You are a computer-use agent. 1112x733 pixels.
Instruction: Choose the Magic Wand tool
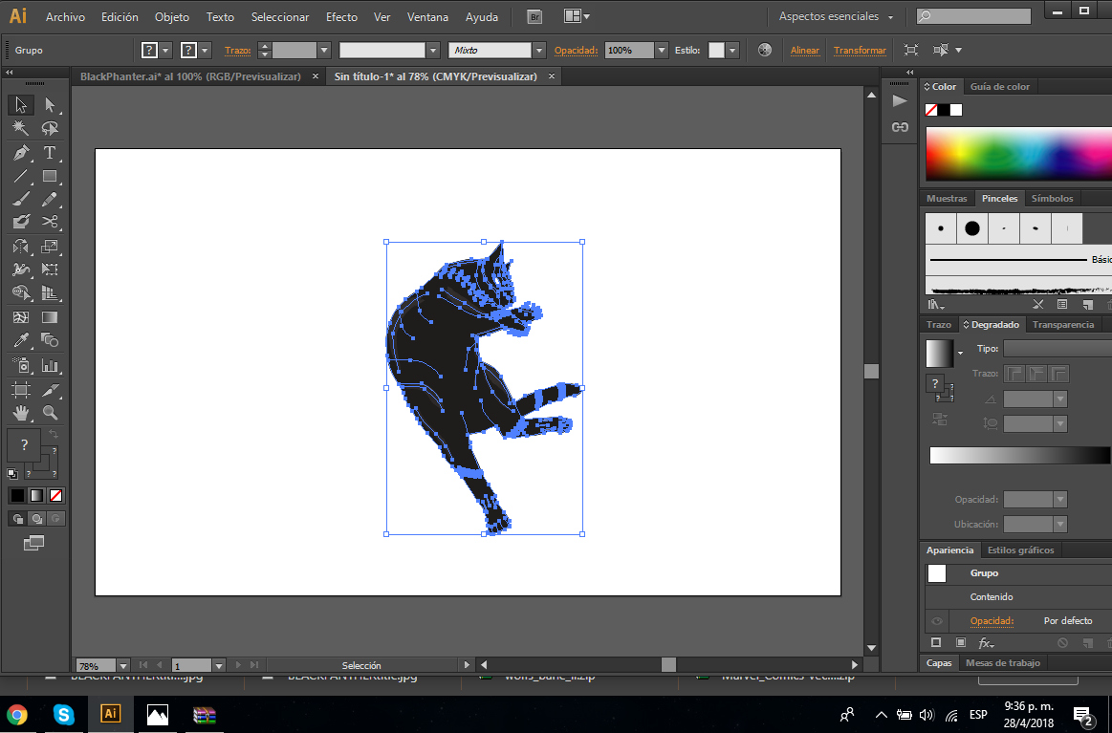coord(21,129)
